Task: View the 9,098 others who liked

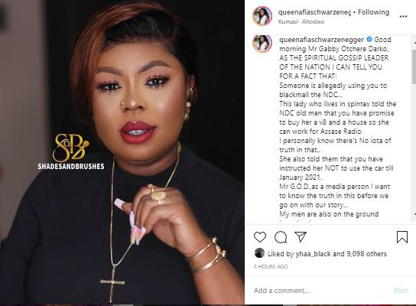Action: click(366, 254)
